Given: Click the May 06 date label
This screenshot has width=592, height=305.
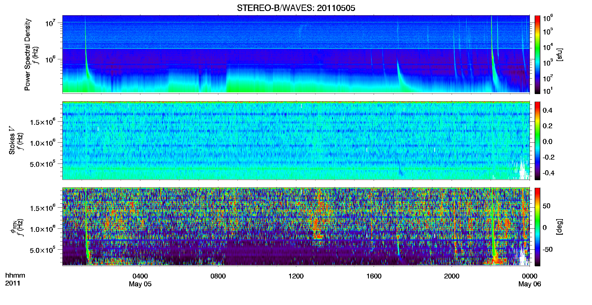Looking at the screenshot, I should pos(530,284).
